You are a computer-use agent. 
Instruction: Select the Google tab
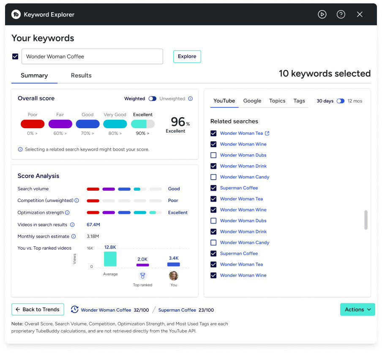pos(252,101)
